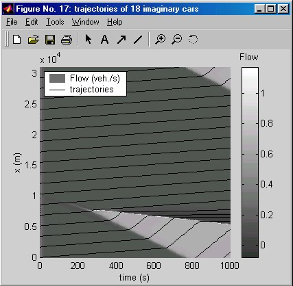Enable the Zoom Out magnifier
Image resolution: width=293 pixels, height=286 pixels.
(x=177, y=39)
